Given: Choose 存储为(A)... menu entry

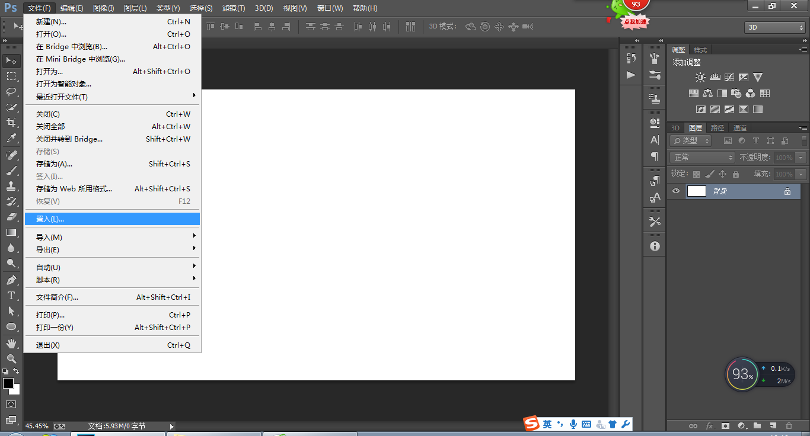Looking at the screenshot, I should (113, 163).
